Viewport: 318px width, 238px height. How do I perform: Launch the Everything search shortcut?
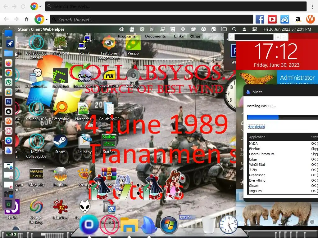pos(61,111)
